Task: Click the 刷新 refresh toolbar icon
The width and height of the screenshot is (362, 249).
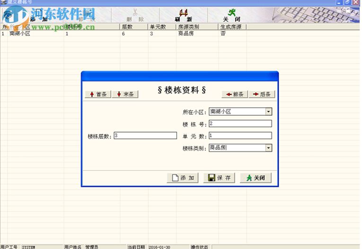Action: point(184,12)
